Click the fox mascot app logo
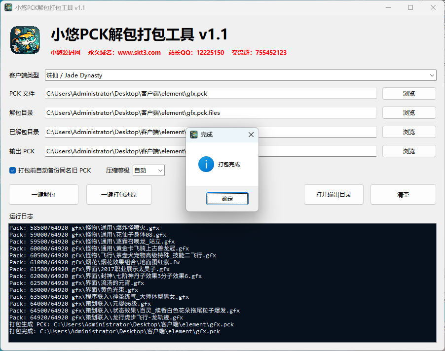This screenshot has width=445, height=351. pyautogui.click(x=25, y=40)
